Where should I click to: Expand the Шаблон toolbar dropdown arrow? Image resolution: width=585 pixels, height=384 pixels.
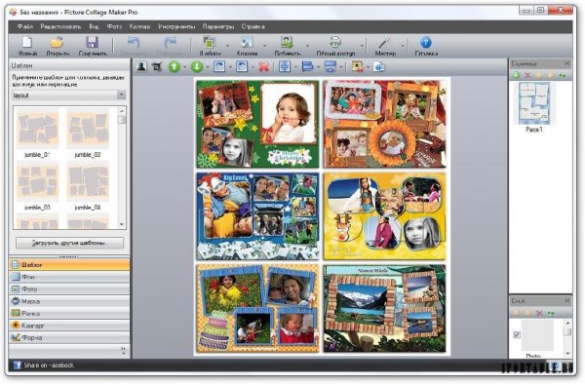click(227, 46)
